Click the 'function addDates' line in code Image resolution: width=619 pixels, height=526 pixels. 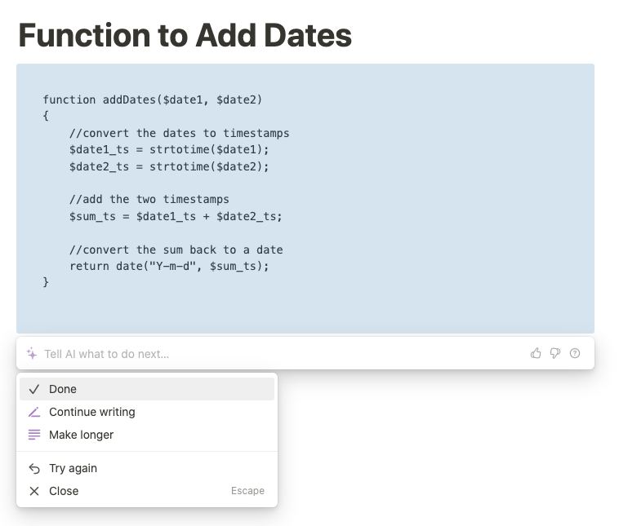(153, 99)
